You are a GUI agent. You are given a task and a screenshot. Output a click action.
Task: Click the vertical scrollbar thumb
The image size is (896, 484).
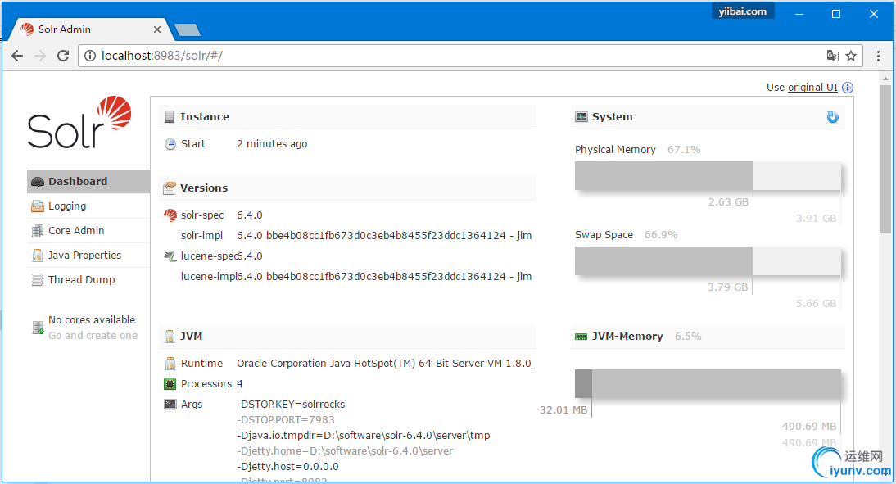[885, 160]
